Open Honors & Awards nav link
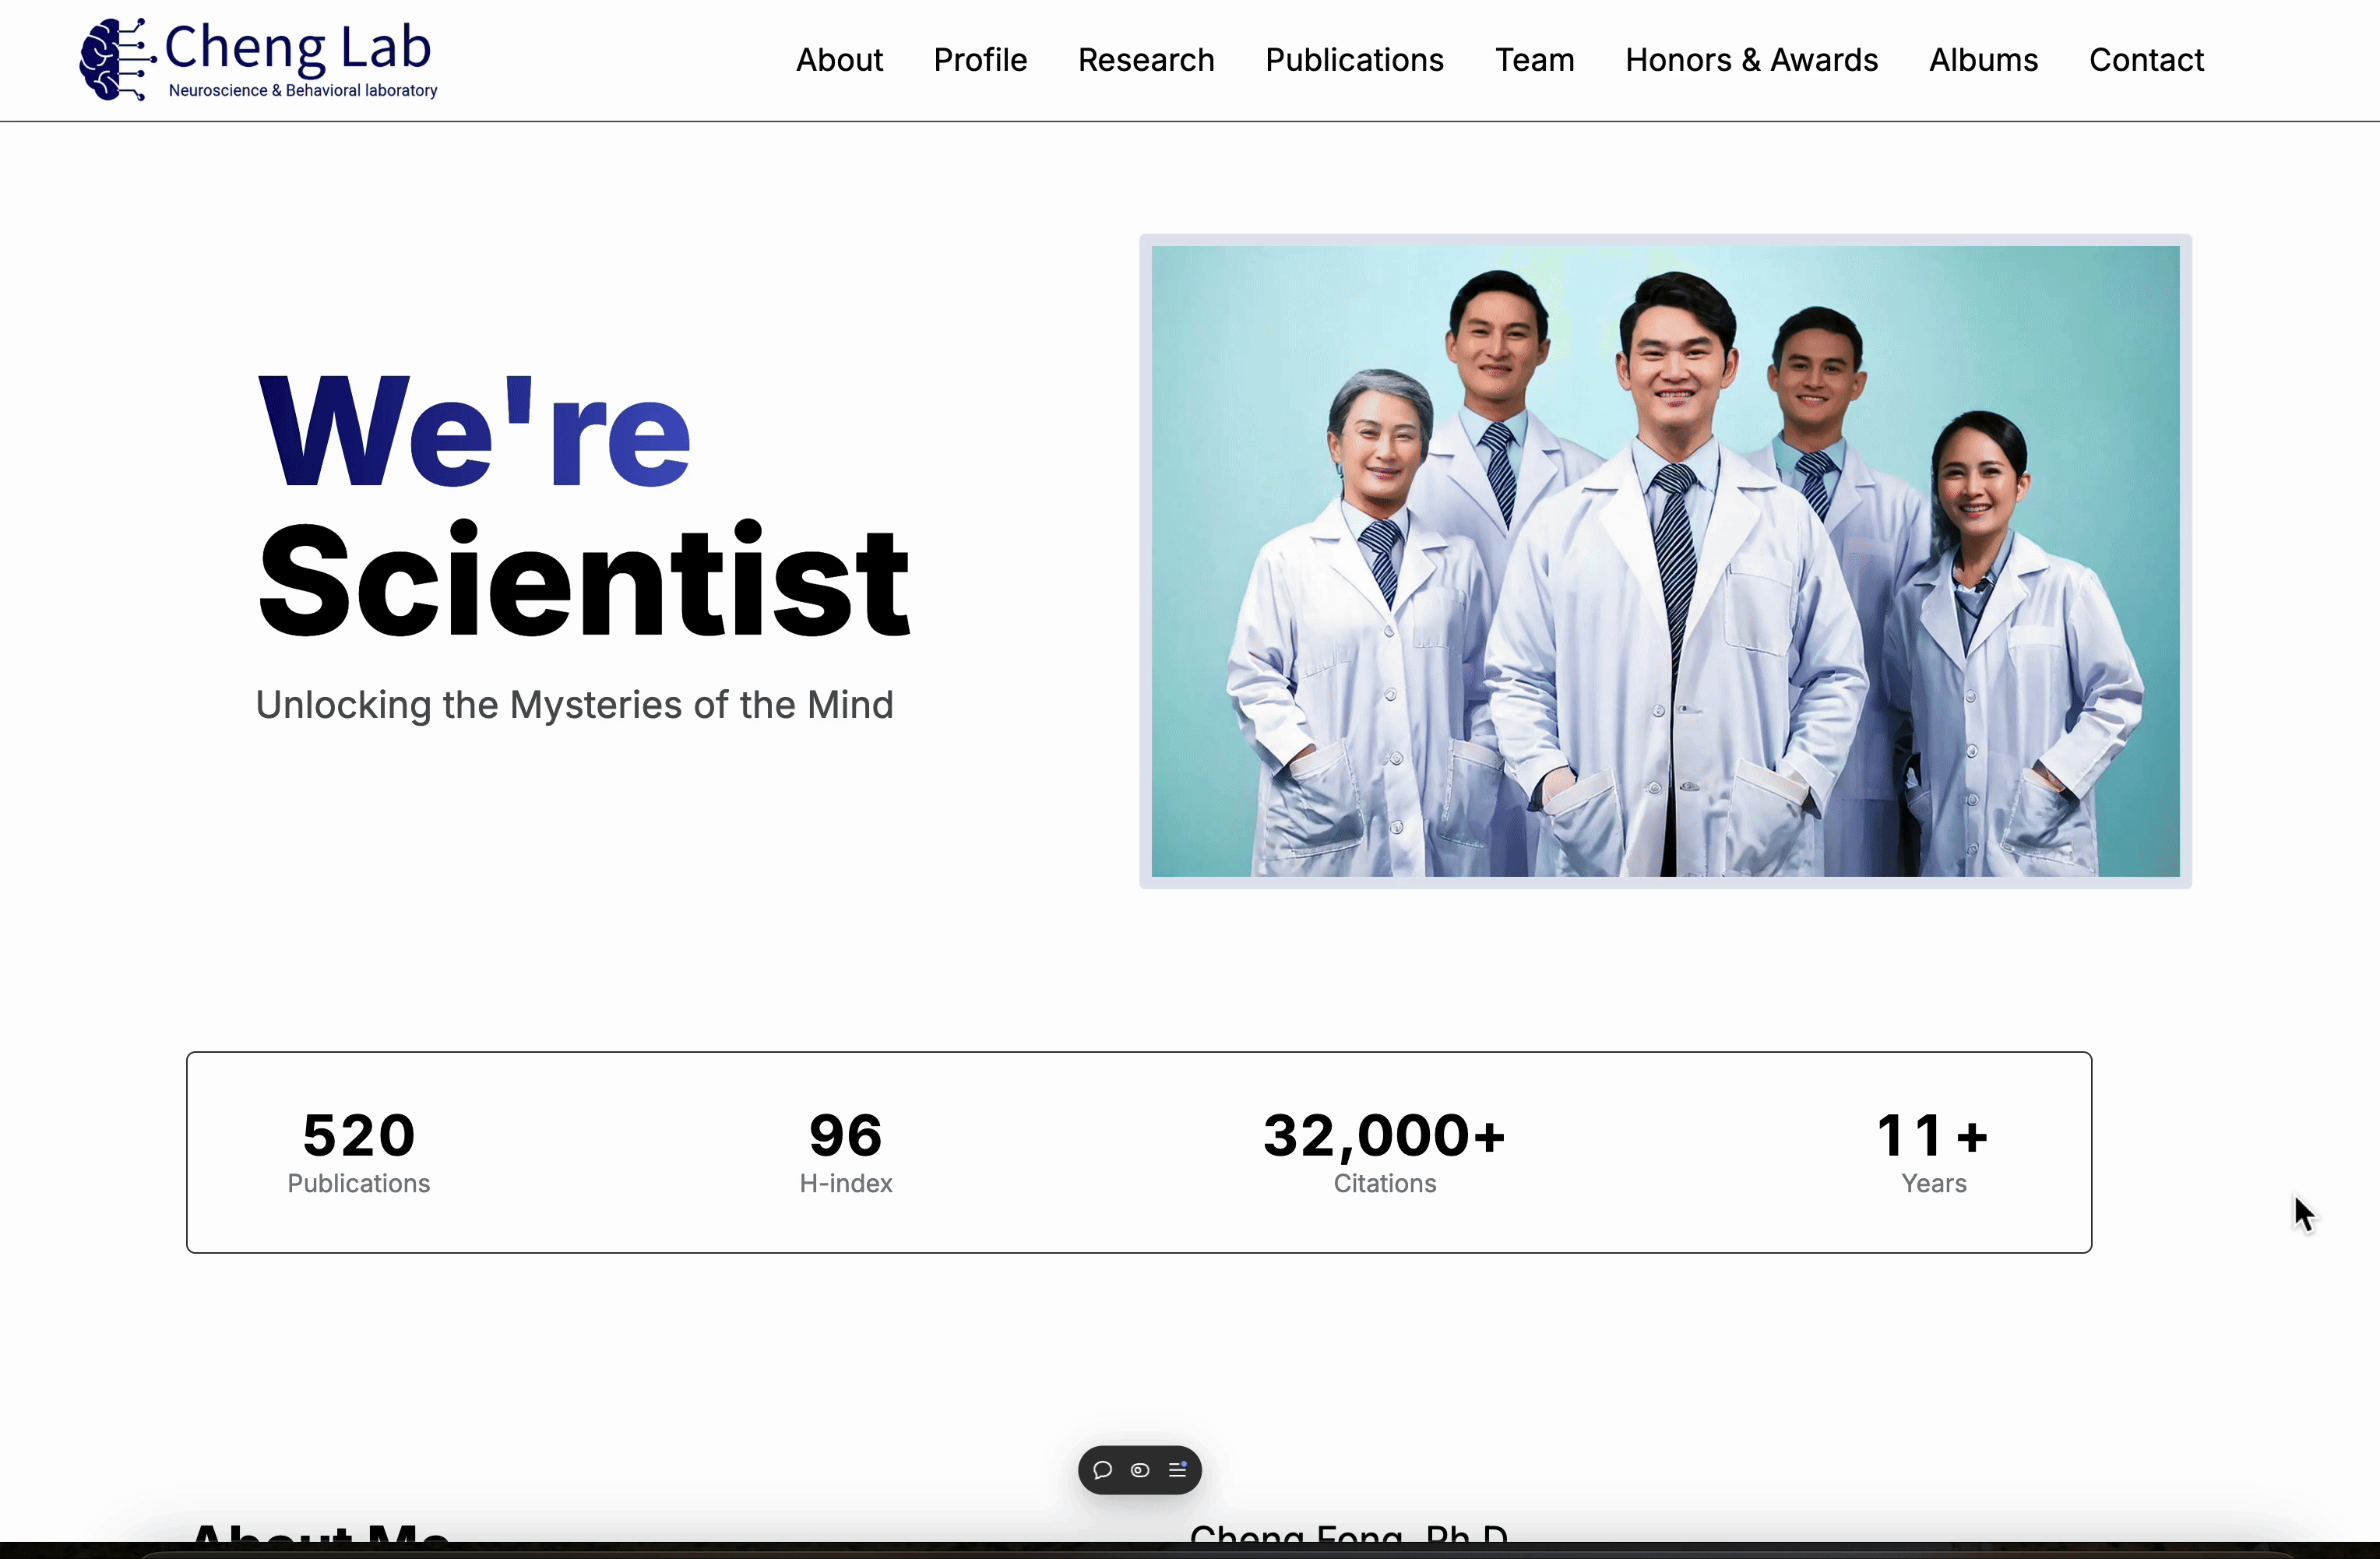 coord(1751,60)
